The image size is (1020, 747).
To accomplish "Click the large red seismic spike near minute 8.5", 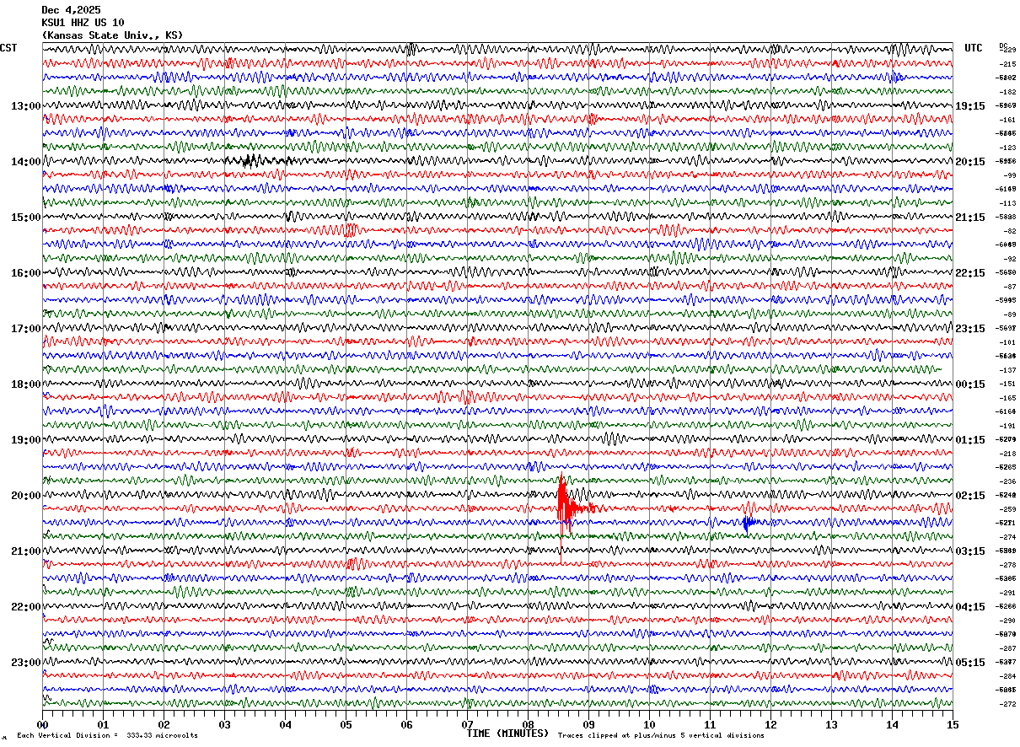I will [x=565, y=506].
